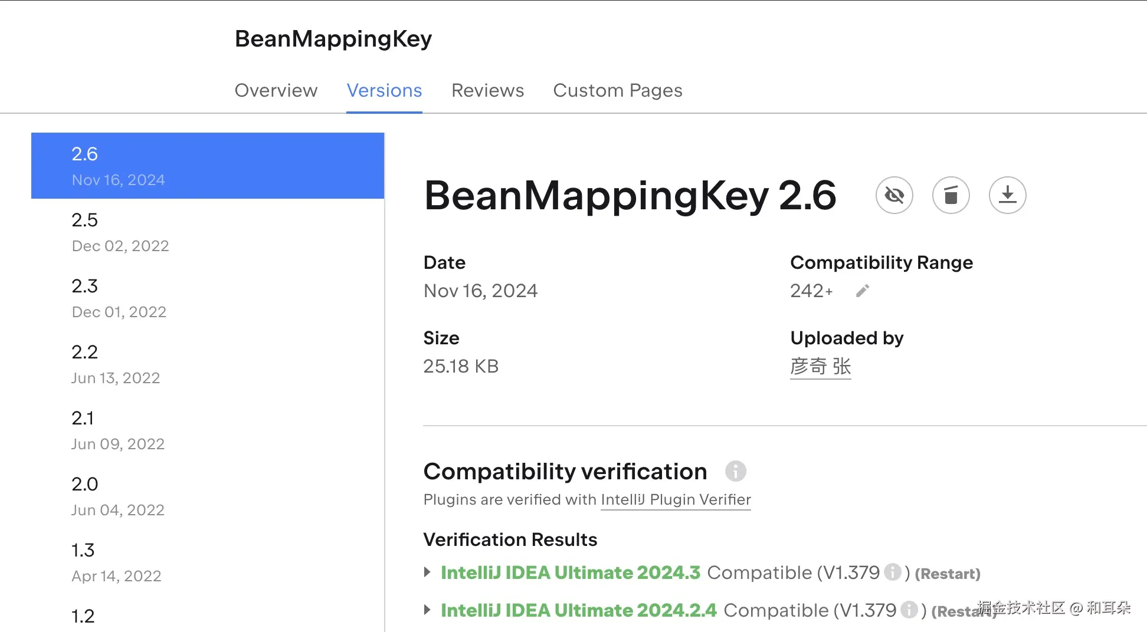The image size is (1147, 632).
Task: Choose version 2.2 in versions list
Action: coord(207,364)
